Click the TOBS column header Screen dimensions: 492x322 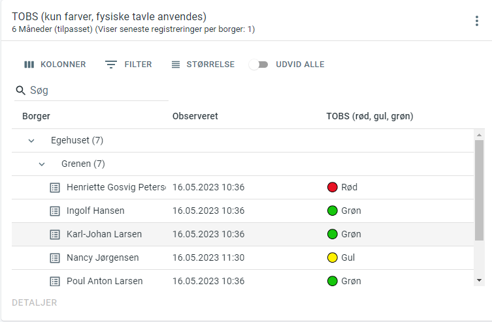(369, 116)
